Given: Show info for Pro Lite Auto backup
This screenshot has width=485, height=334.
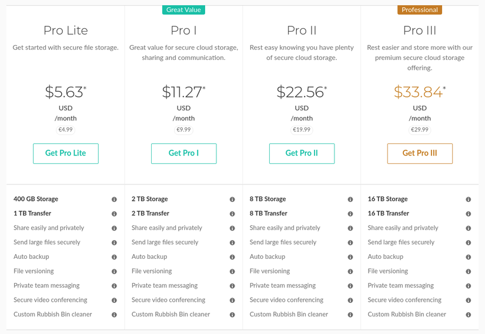Looking at the screenshot, I should [114, 257].
